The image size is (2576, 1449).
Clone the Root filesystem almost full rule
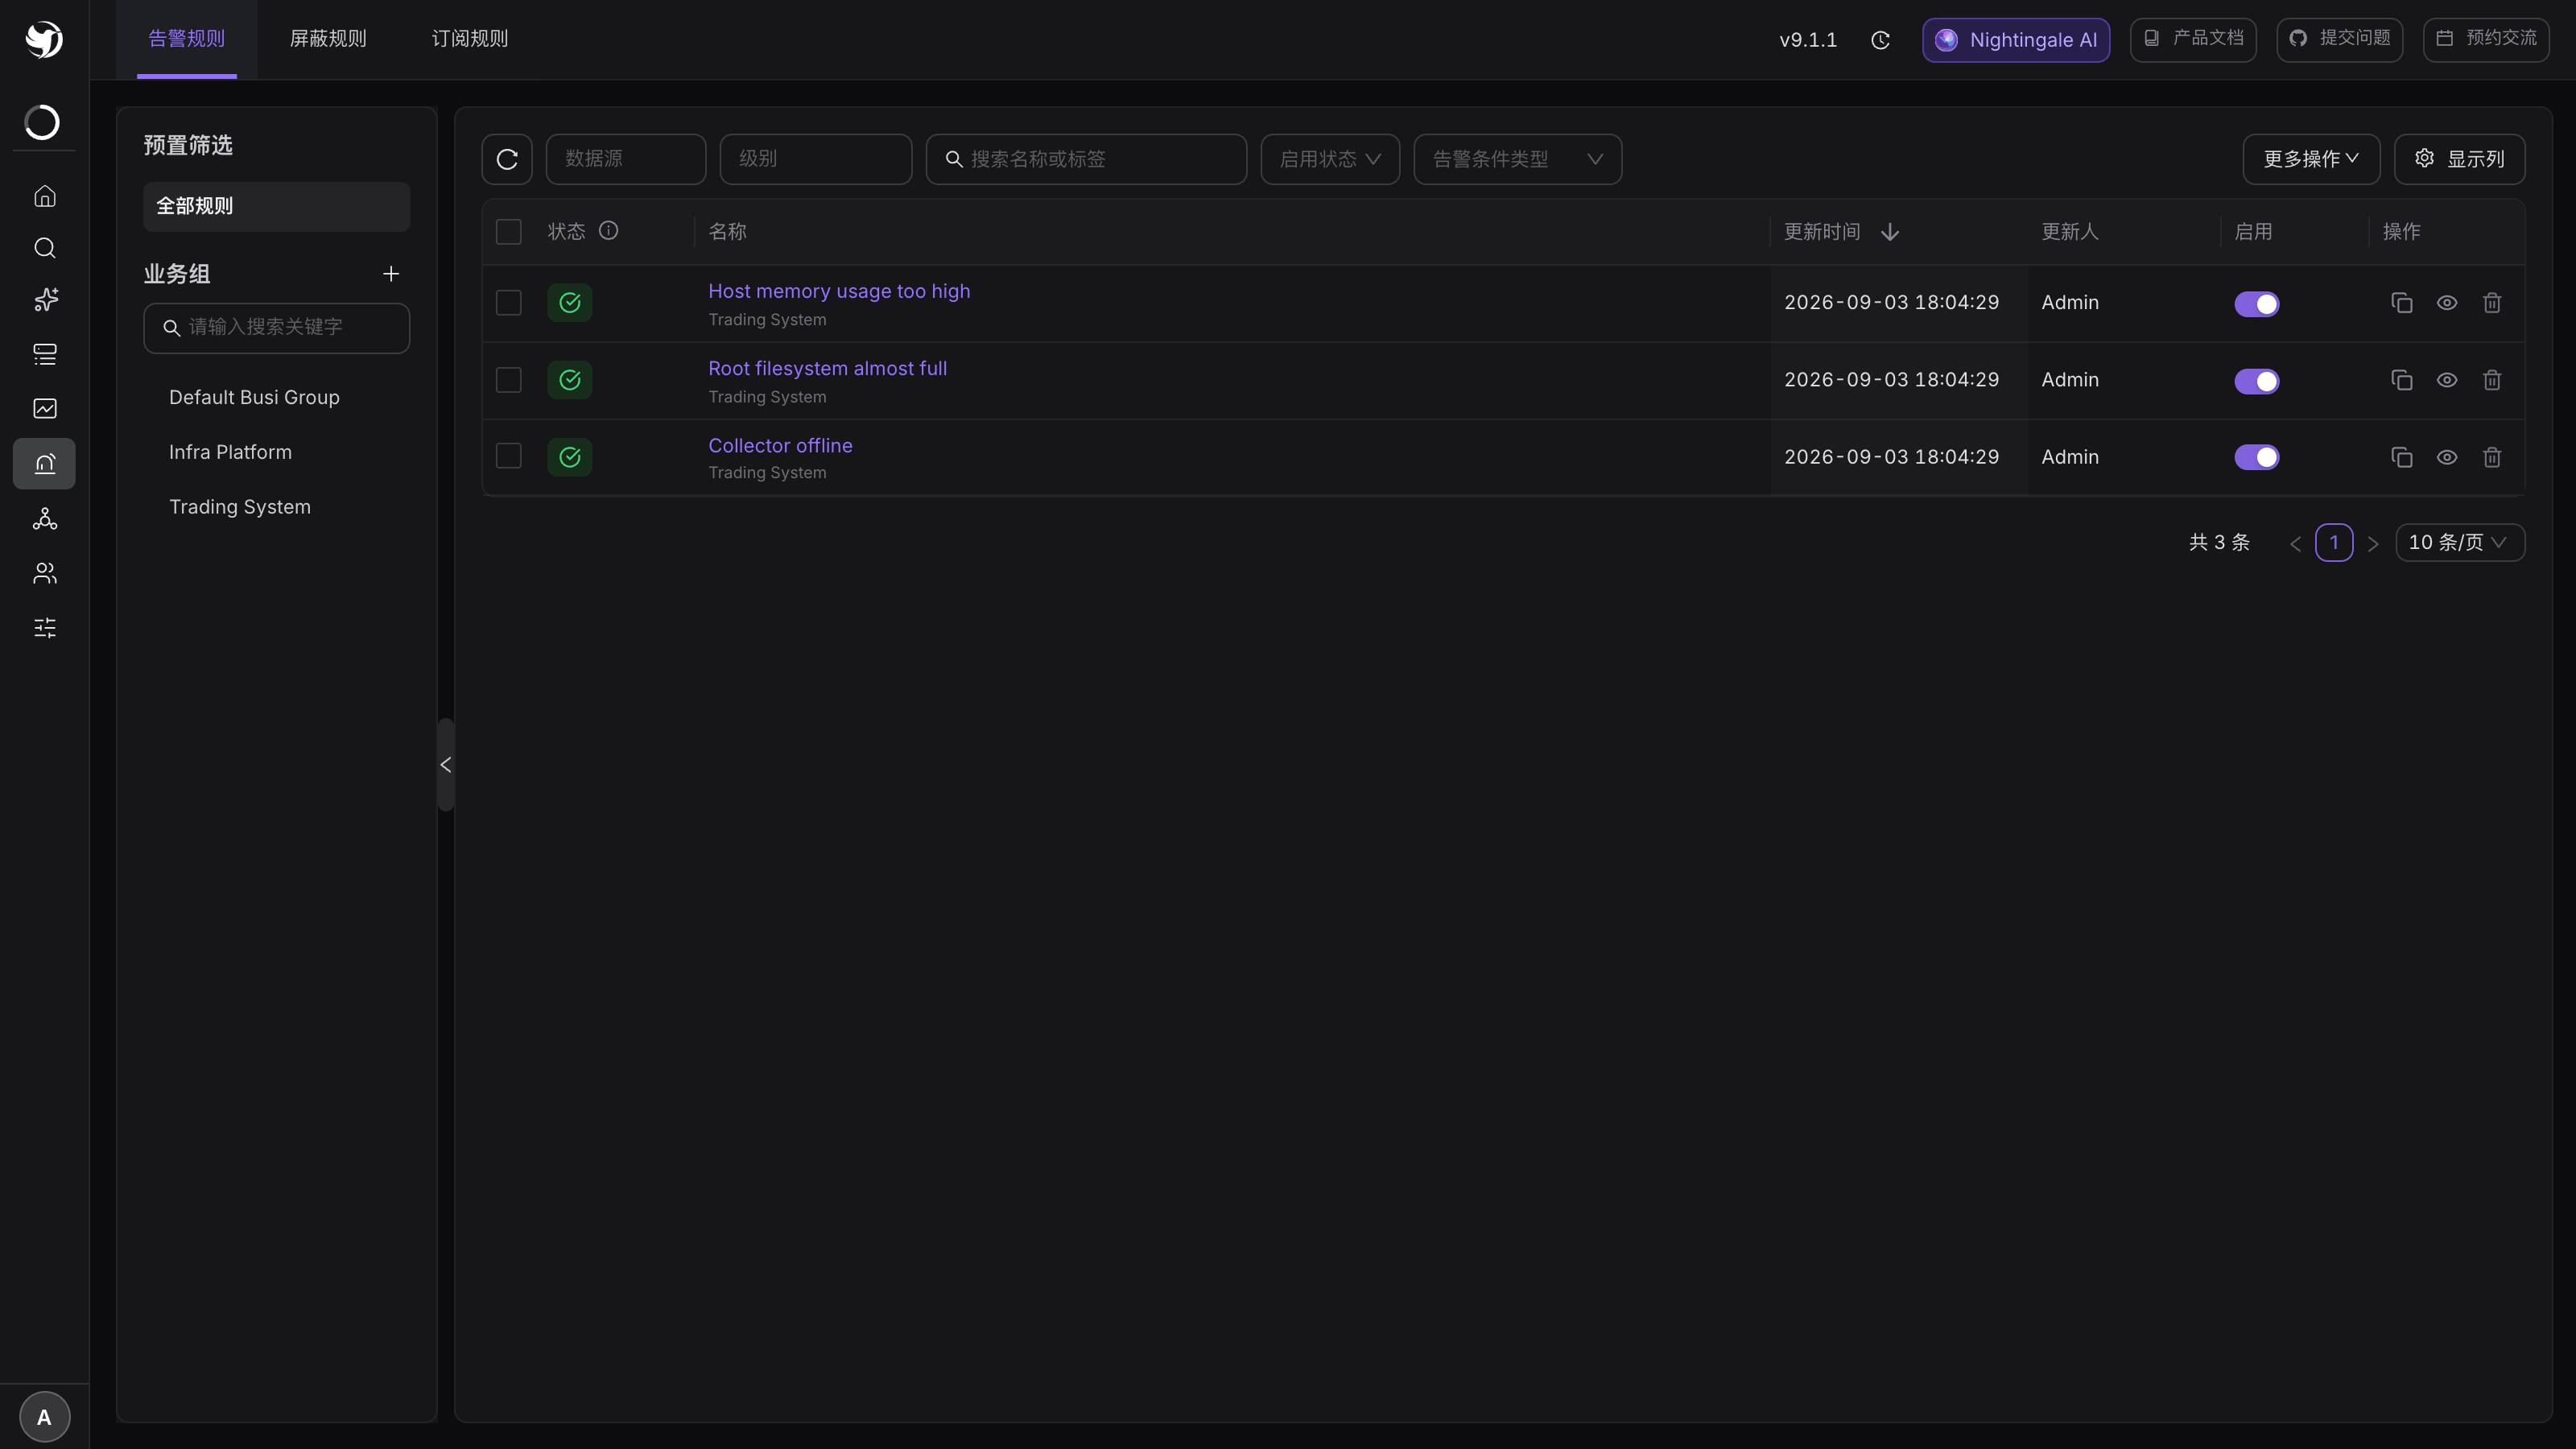2402,380
